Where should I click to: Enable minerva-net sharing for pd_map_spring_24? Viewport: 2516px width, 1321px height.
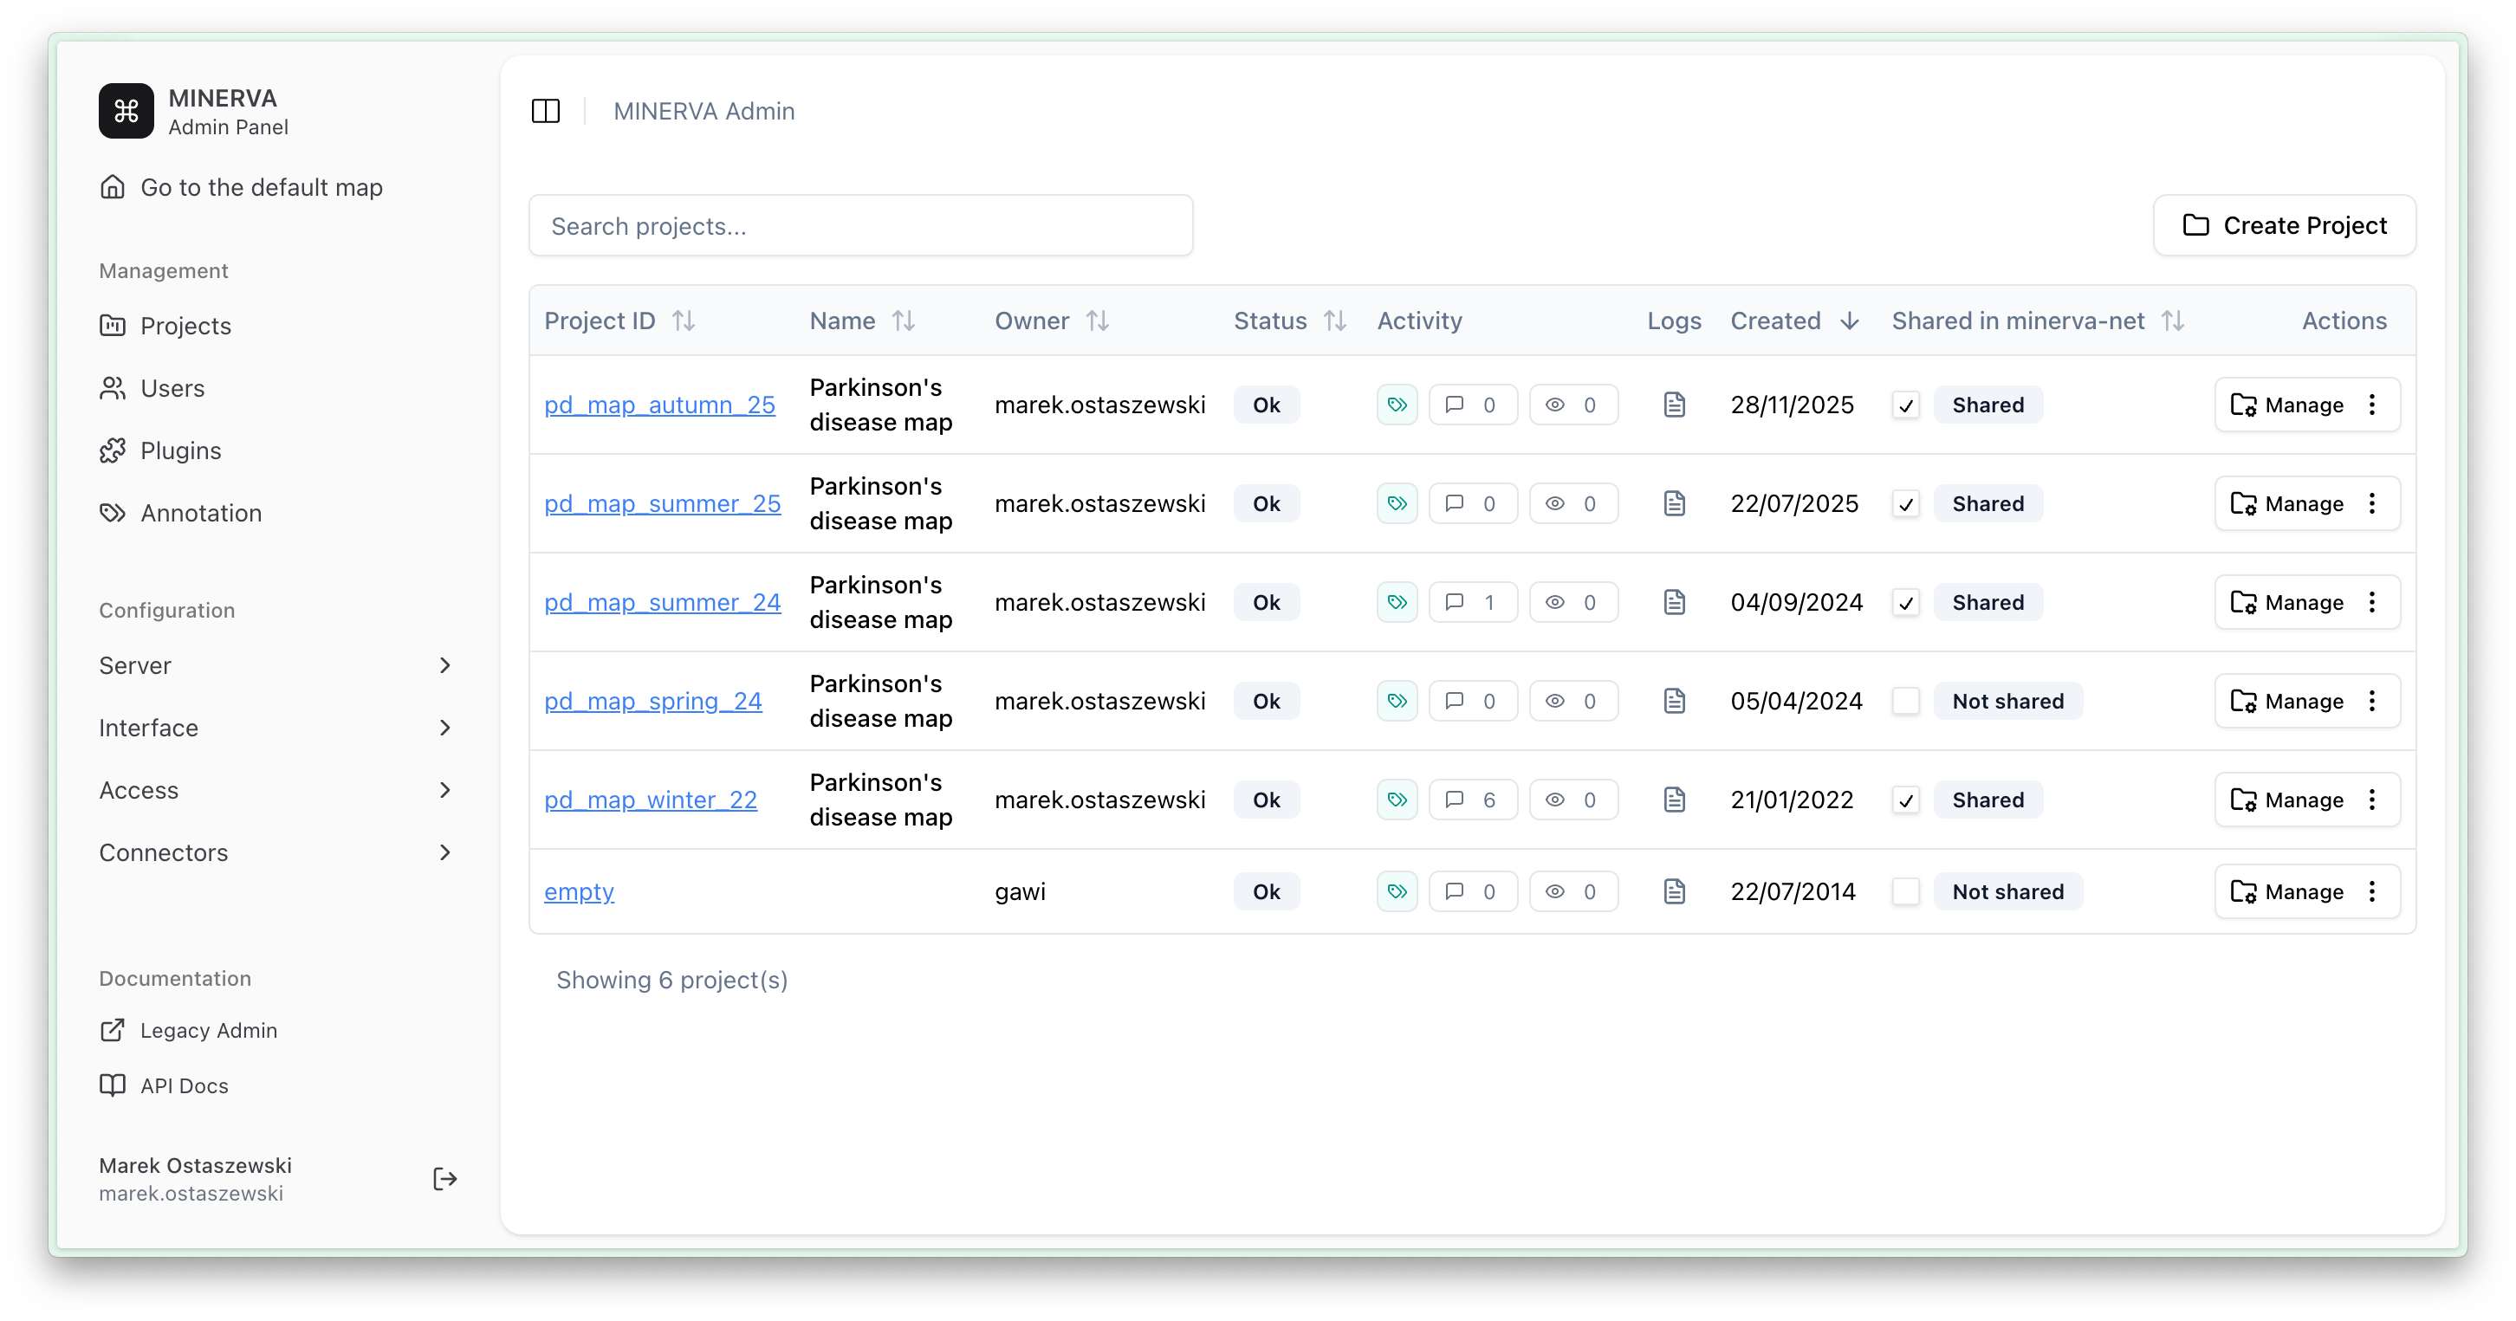[1905, 701]
